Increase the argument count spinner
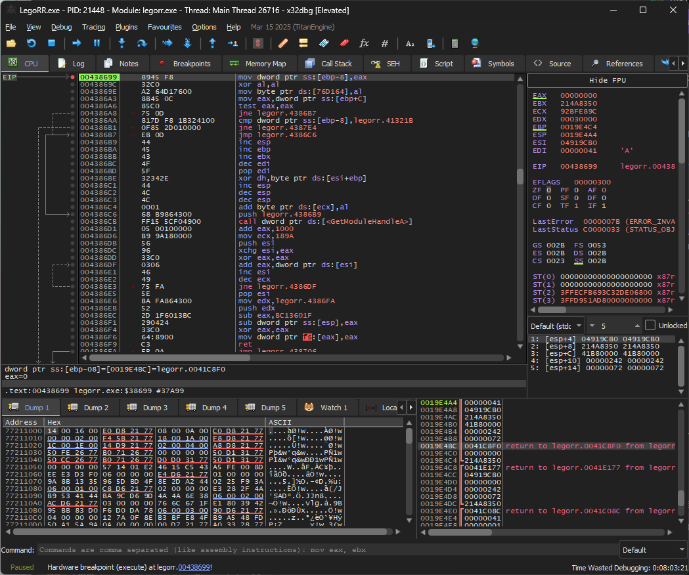The image size is (689, 575). tap(637, 326)
